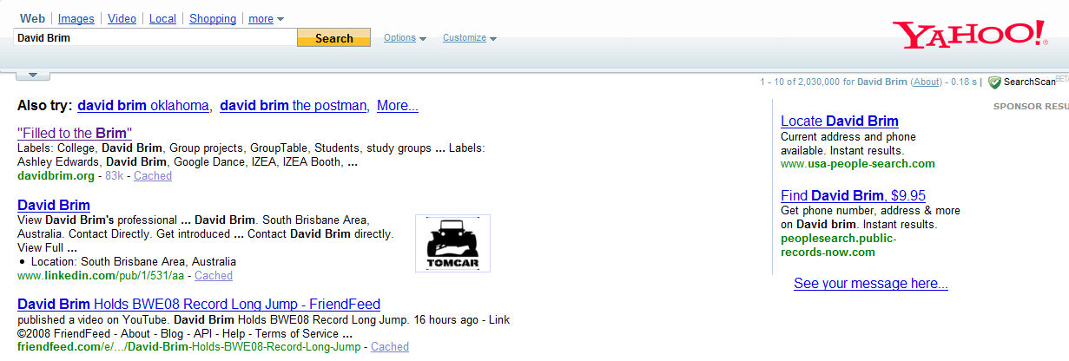This screenshot has height=361, width=1069.
Task: Click the 'SPONSOR RESULTS' heading
Action: (x=1031, y=107)
